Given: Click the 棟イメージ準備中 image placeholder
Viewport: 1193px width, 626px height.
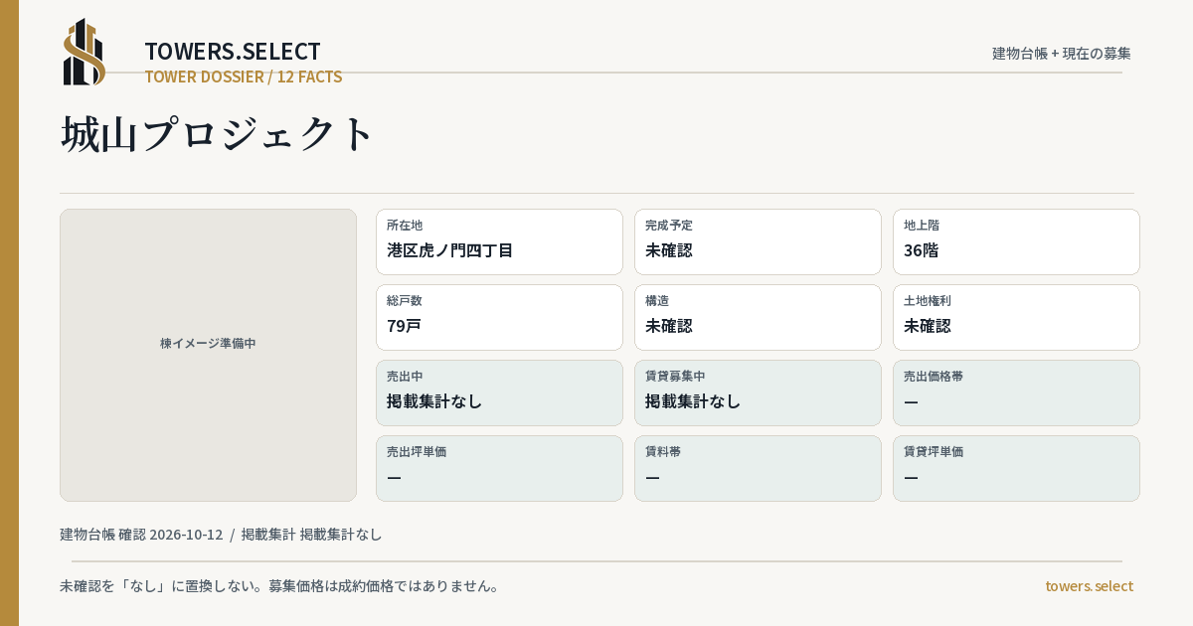Looking at the screenshot, I should coord(208,355).
